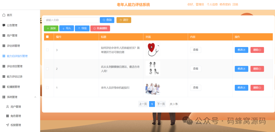Check the checkbox for row number 2
Screen dimensions: 275x132
(47, 69)
